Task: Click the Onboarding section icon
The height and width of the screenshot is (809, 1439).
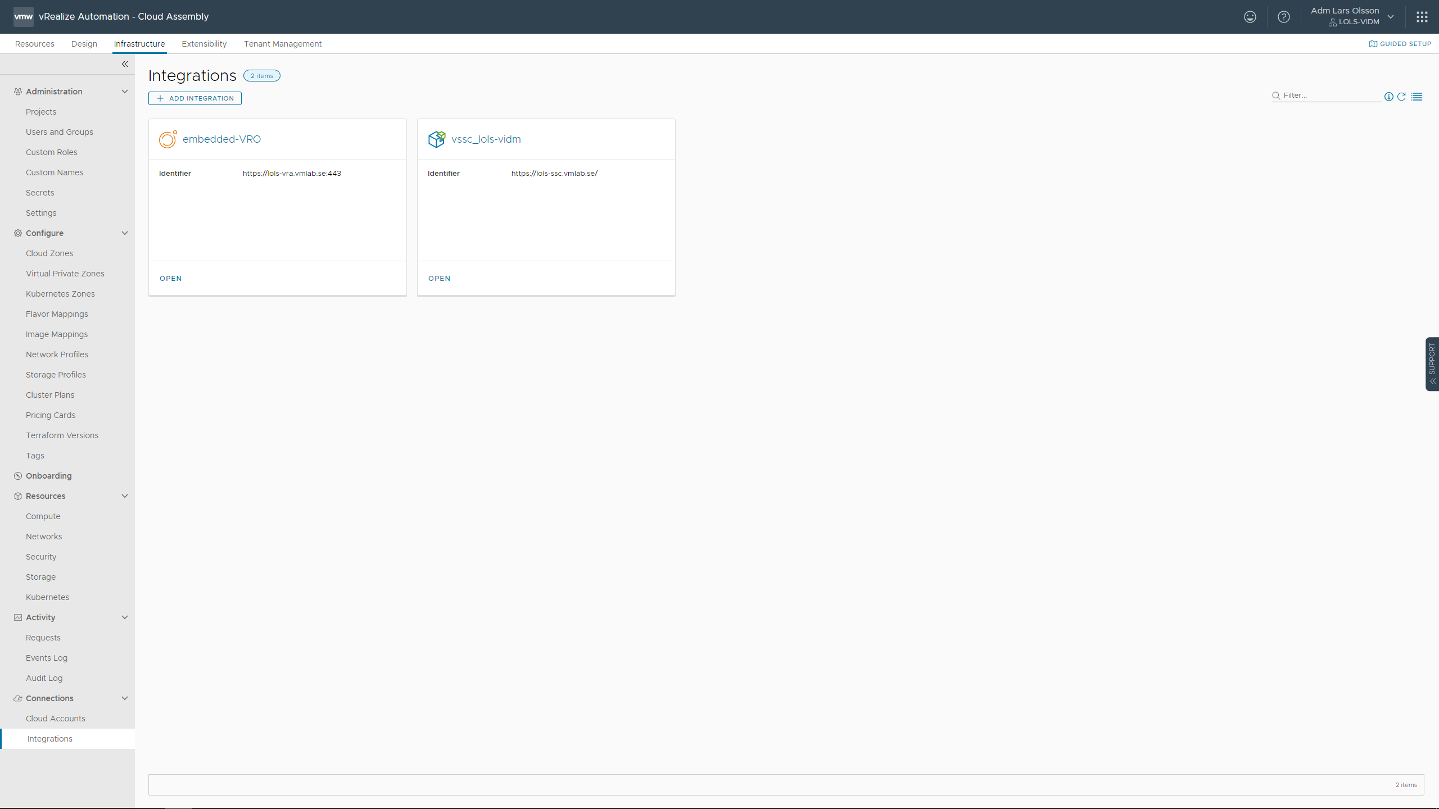Action: [x=18, y=476]
